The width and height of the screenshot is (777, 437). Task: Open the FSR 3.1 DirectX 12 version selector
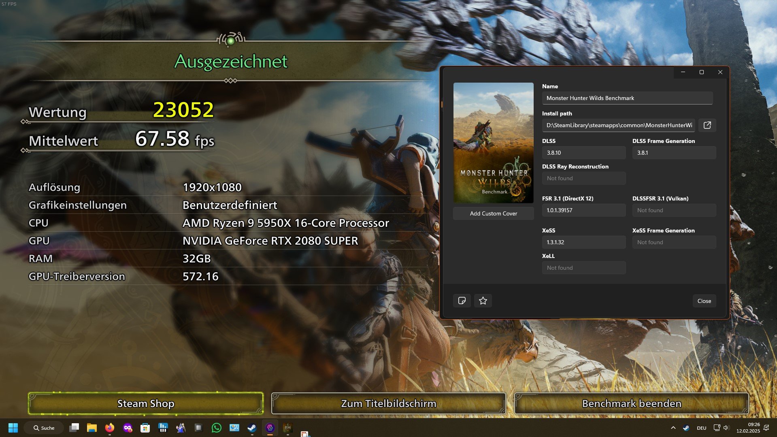coord(583,210)
